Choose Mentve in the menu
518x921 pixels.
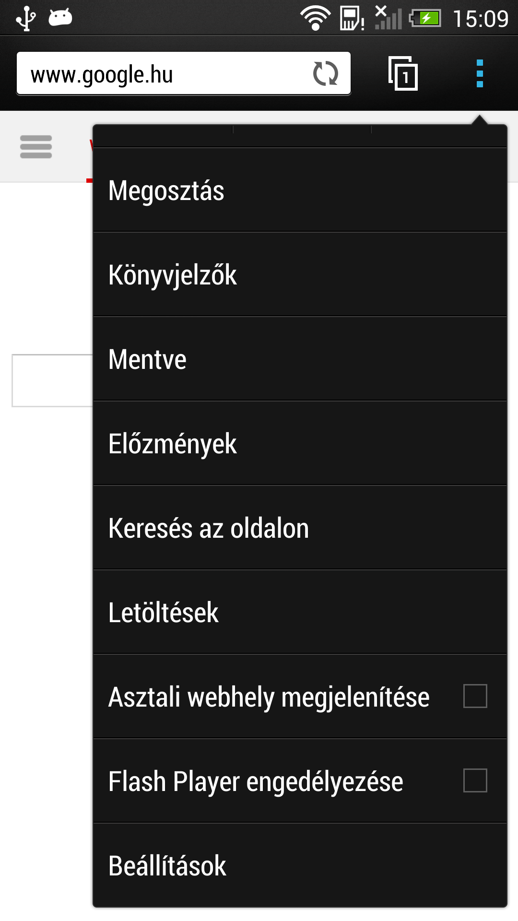[x=300, y=359]
